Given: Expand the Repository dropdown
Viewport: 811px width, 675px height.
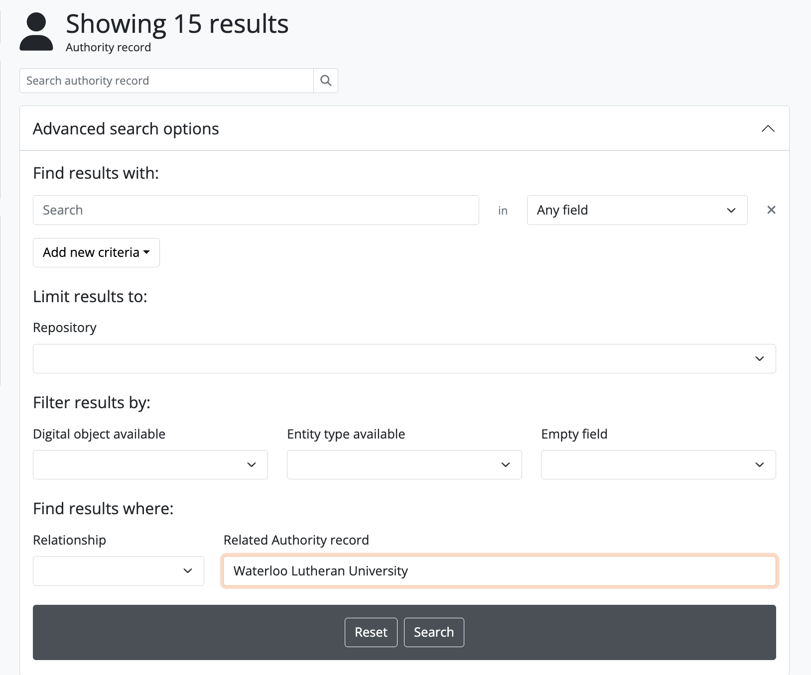Looking at the screenshot, I should coord(404,358).
